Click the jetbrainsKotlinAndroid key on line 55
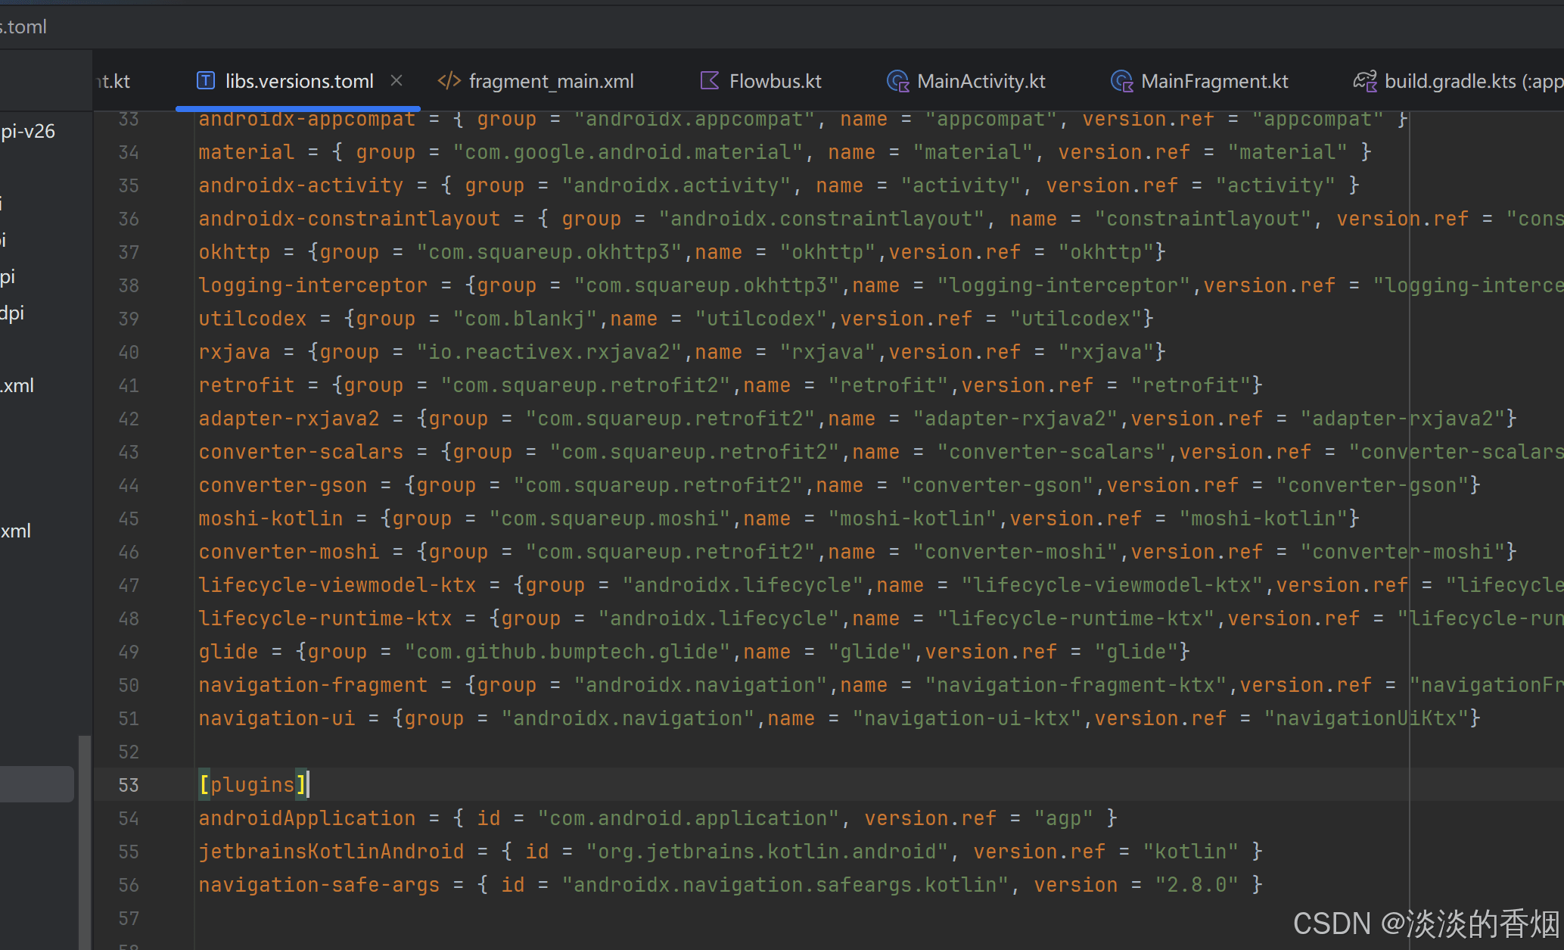 (x=331, y=852)
